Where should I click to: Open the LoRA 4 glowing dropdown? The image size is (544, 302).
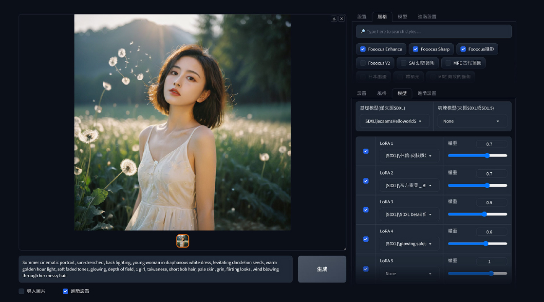point(410,244)
